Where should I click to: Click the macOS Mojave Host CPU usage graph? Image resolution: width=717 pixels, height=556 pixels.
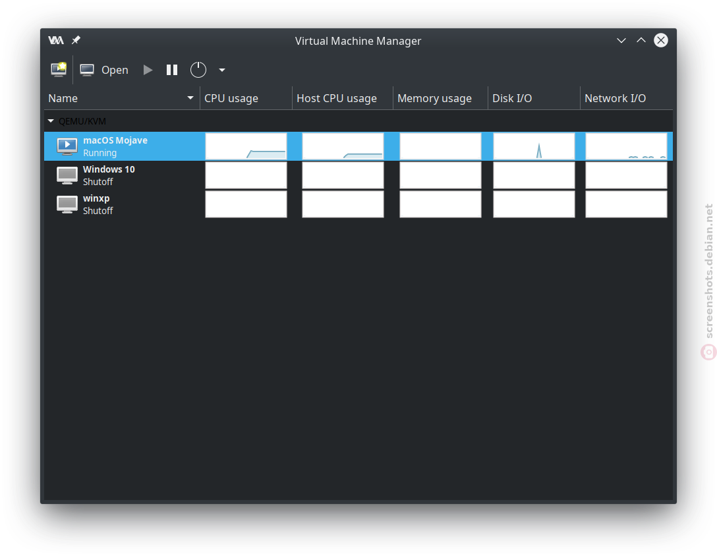(x=343, y=146)
